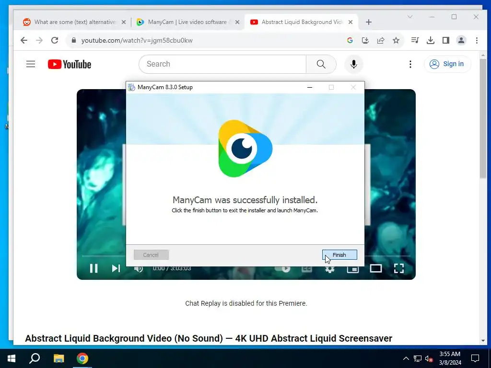
Task: Click the page vertical scrollbar thumb
Action: (483, 119)
